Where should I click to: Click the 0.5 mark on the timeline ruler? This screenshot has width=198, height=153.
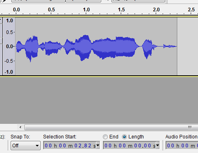pyautogui.click(x=51, y=10)
